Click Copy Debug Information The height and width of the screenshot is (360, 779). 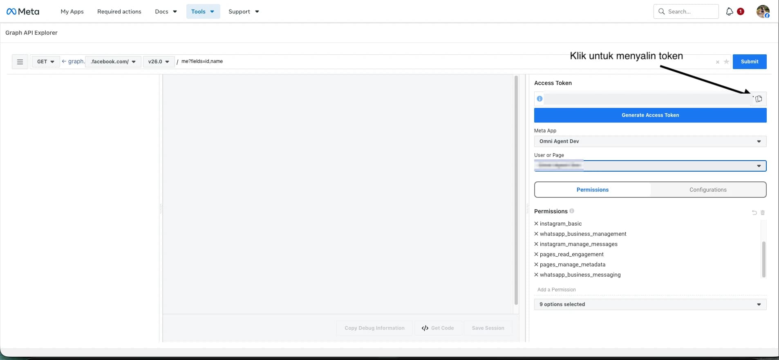coord(374,328)
